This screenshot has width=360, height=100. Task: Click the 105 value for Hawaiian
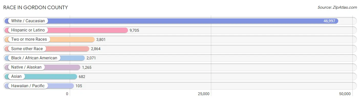79,86
